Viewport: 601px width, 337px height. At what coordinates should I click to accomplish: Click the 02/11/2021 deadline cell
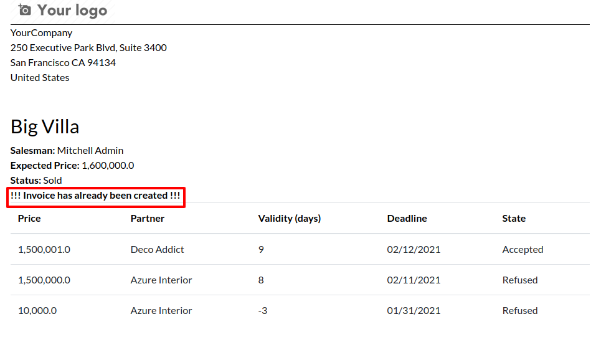coord(414,280)
